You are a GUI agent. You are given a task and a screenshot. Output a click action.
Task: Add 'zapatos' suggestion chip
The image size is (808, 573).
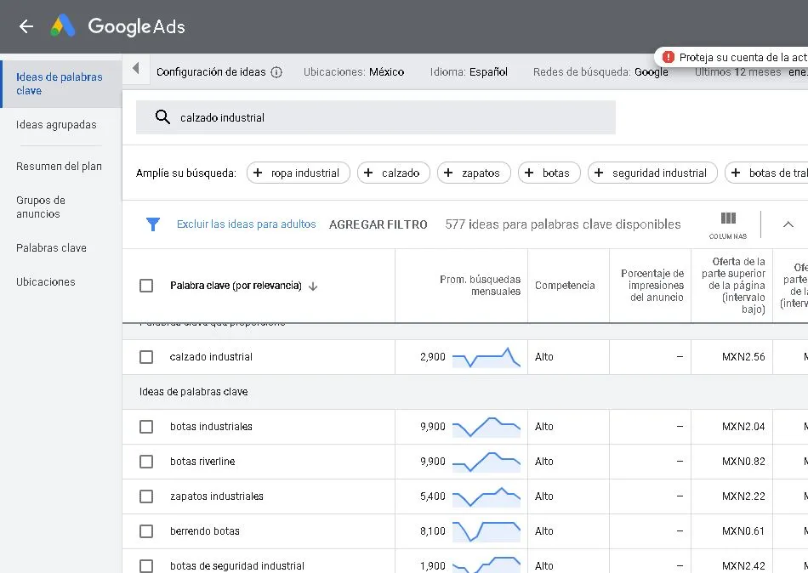click(474, 173)
